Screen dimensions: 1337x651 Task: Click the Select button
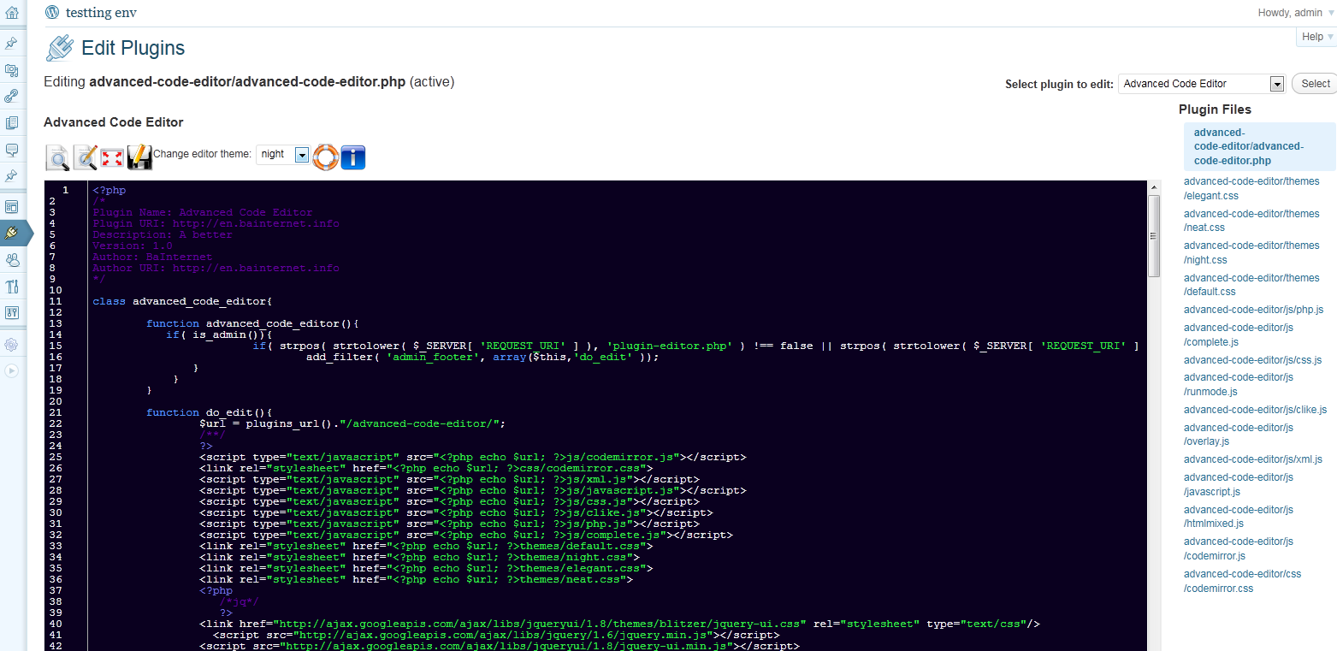[x=1315, y=84]
